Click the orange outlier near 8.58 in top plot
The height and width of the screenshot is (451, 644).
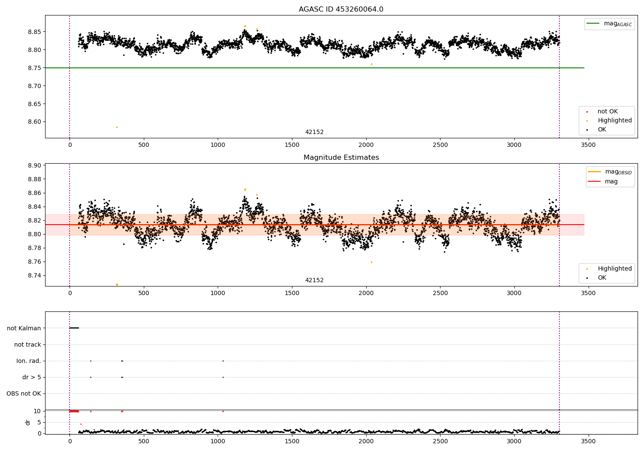pos(117,127)
